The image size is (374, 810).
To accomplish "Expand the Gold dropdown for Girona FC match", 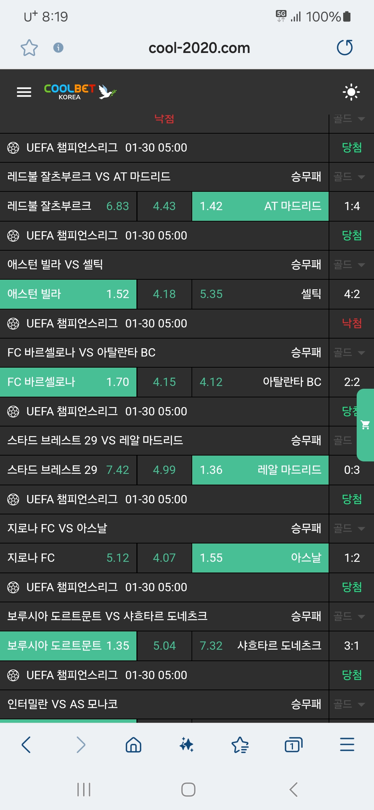I will coord(349,529).
